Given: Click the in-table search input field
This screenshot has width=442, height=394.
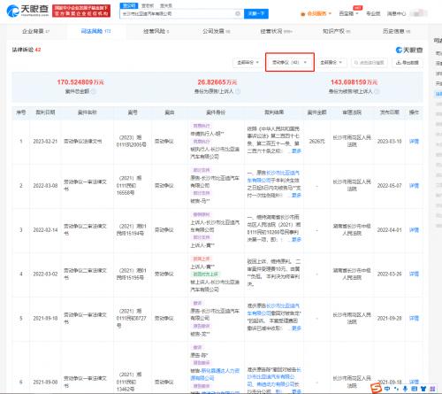Looking at the screenshot, I should pos(370,63).
